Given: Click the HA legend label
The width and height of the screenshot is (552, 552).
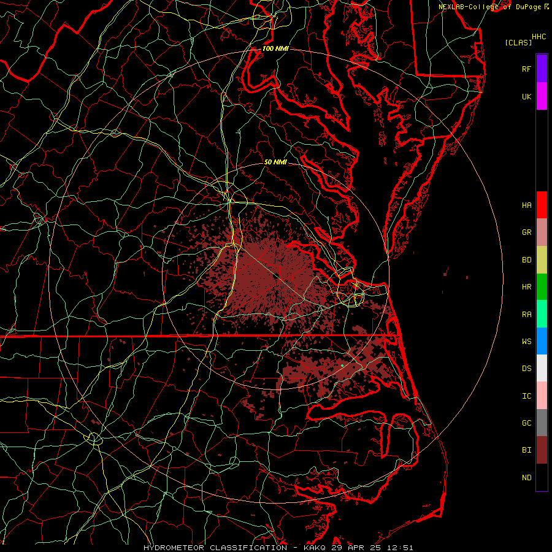Looking at the screenshot, I should click(x=526, y=205).
